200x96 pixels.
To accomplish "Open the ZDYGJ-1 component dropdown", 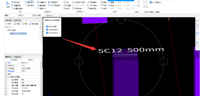I will pos(53,16).
